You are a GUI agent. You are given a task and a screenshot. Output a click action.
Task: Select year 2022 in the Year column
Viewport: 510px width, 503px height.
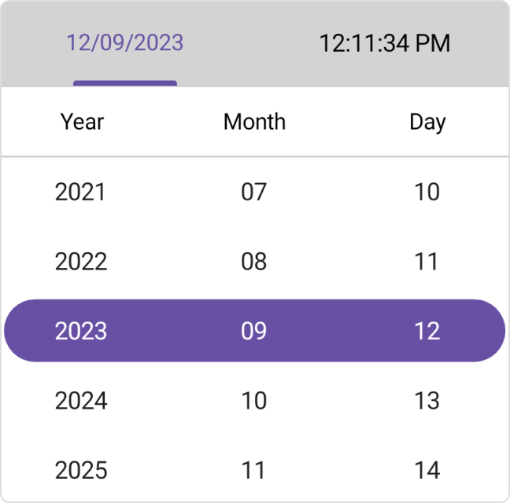tap(81, 261)
